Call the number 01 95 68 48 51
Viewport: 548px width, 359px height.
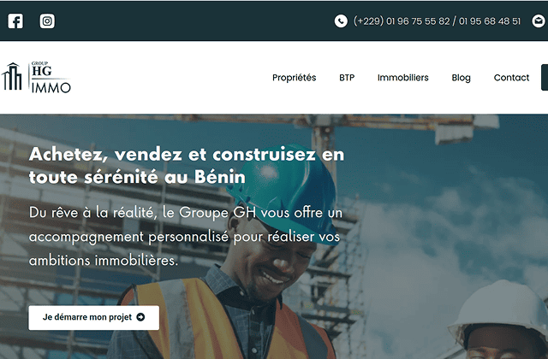pyautogui.click(x=490, y=21)
